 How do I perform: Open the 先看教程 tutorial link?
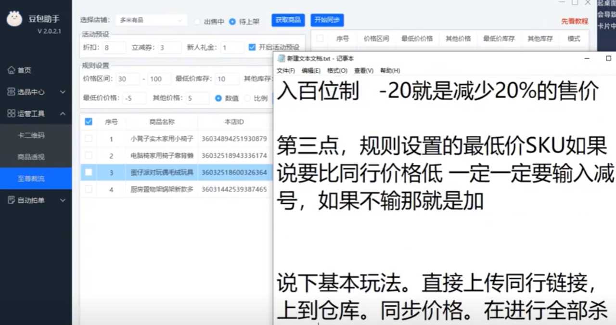click(x=575, y=22)
